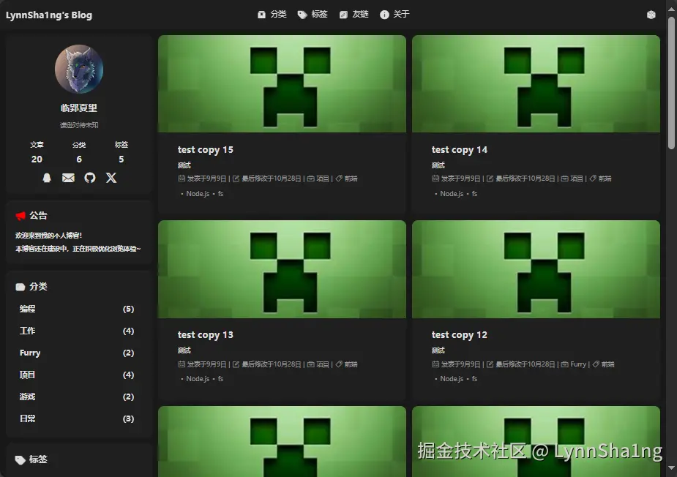Click the QQ penguin contact icon
The image size is (677, 477).
tap(47, 177)
